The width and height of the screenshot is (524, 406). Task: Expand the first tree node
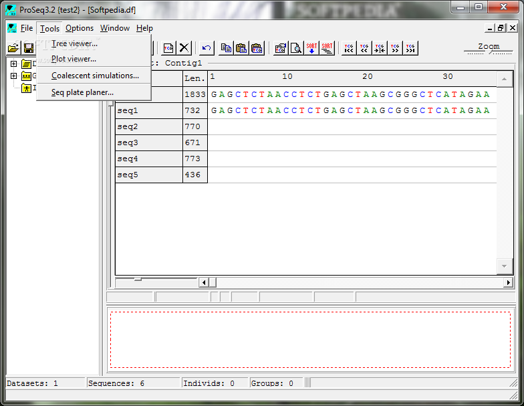click(x=13, y=64)
